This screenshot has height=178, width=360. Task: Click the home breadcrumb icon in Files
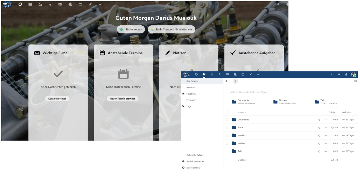pyautogui.click(x=226, y=81)
